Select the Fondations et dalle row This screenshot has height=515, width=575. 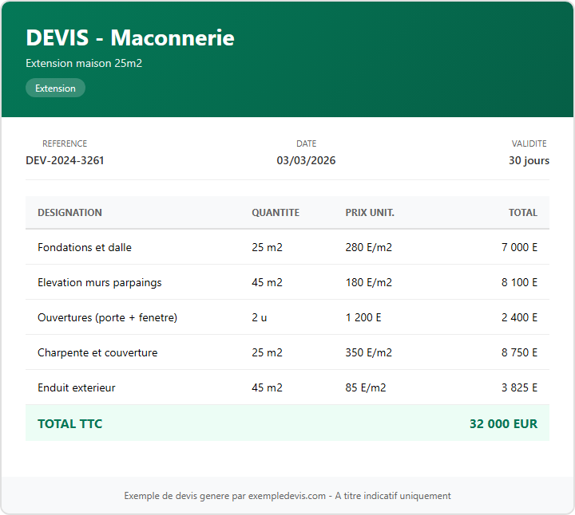click(x=85, y=247)
